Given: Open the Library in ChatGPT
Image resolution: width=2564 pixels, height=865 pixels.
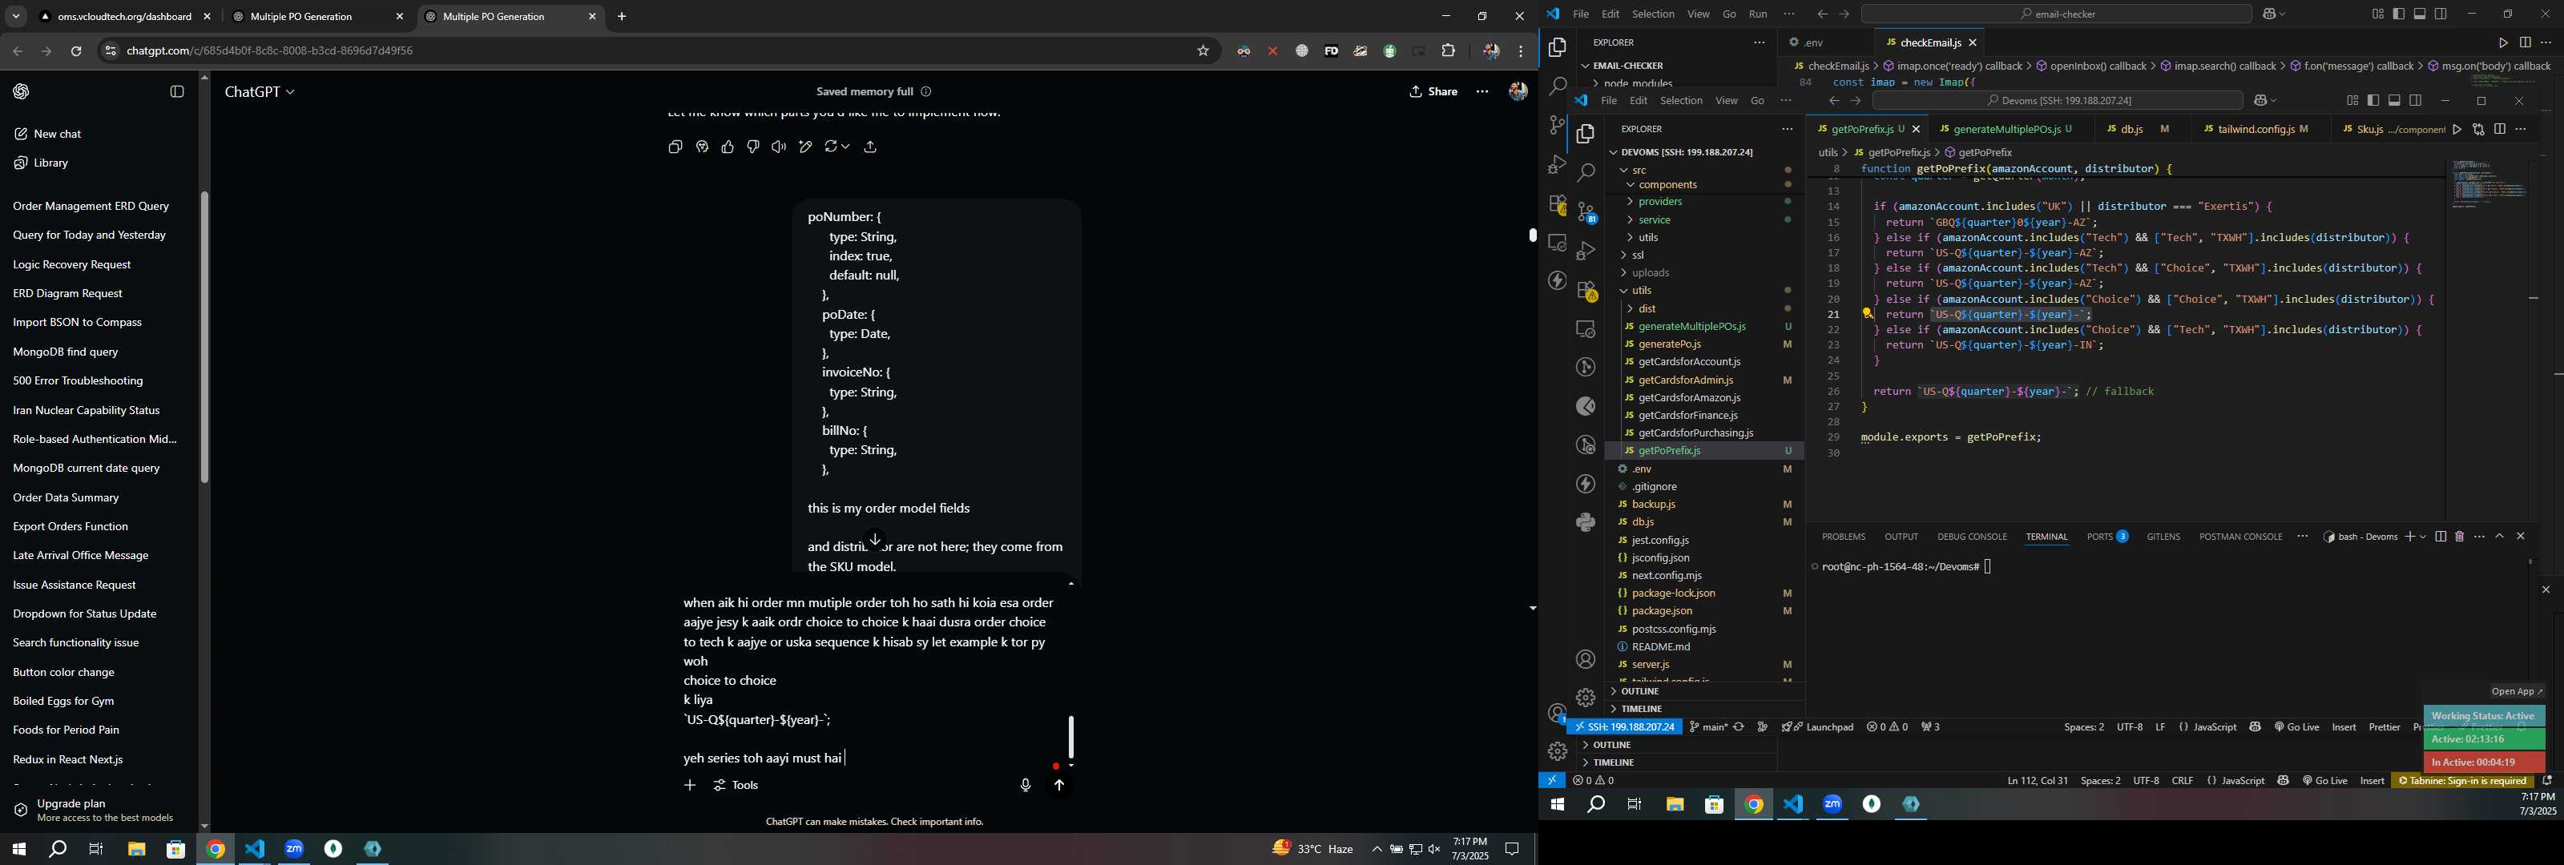Looking at the screenshot, I should 42,163.
